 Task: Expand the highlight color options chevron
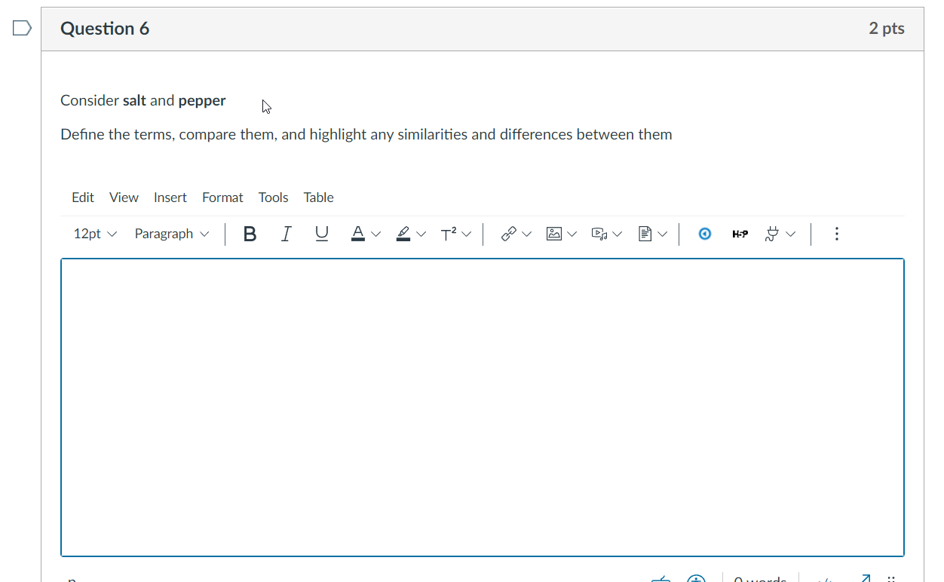coord(421,234)
